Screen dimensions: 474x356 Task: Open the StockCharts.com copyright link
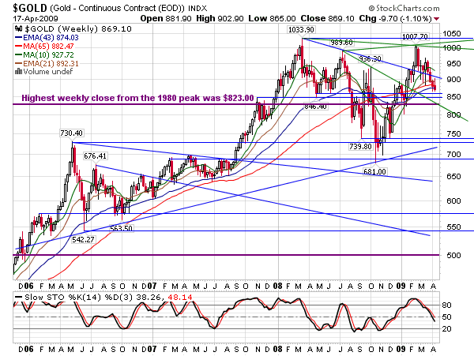[x=404, y=8]
